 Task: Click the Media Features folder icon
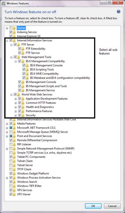pyautogui.click(x=14, y=124)
